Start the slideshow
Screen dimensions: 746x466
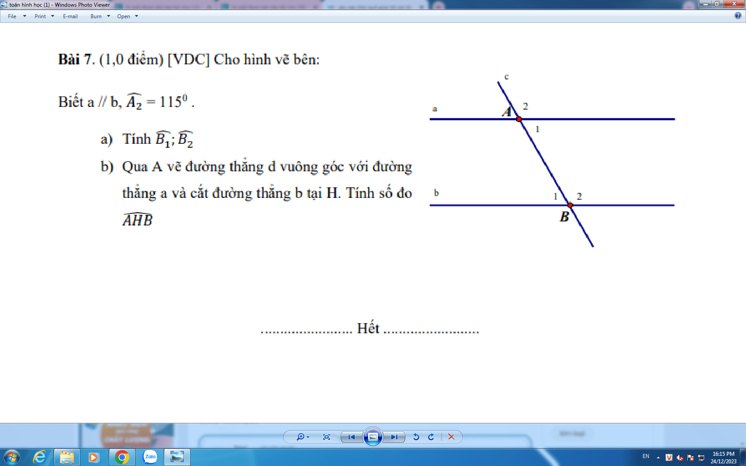click(373, 437)
